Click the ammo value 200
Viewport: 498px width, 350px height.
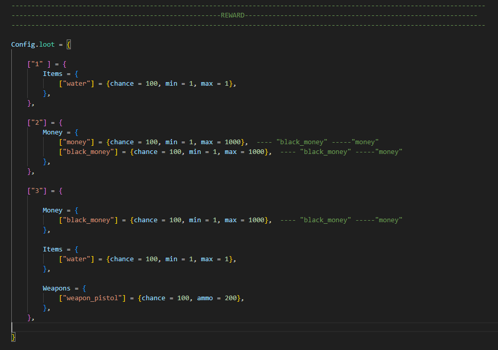pyautogui.click(x=231, y=298)
